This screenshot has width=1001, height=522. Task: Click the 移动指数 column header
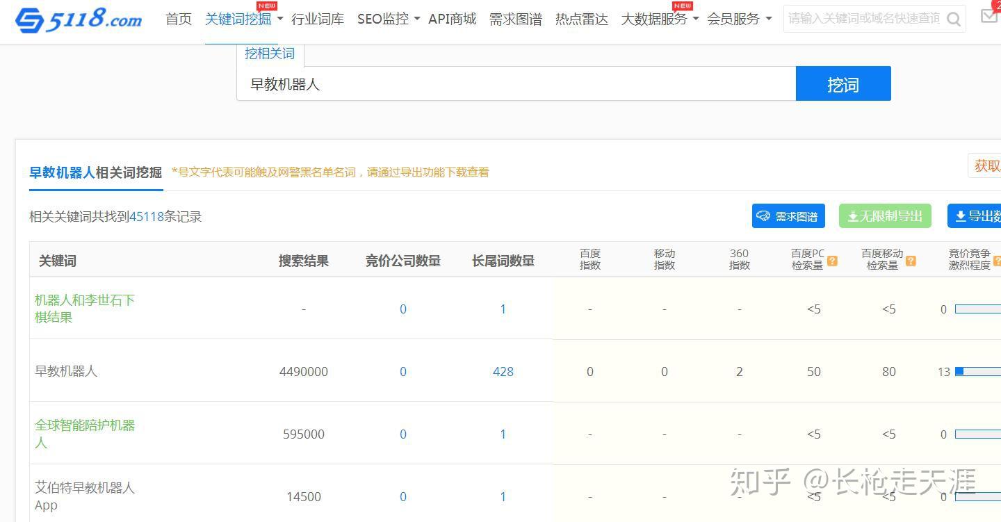click(665, 259)
